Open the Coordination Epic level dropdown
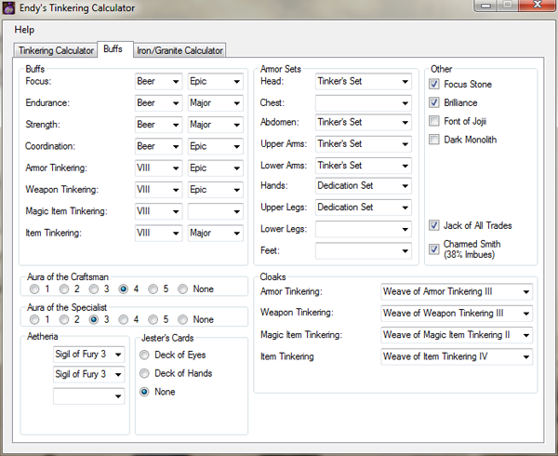Image resolution: width=558 pixels, height=456 pixels. pyautogui.click(x=216, y=147)
